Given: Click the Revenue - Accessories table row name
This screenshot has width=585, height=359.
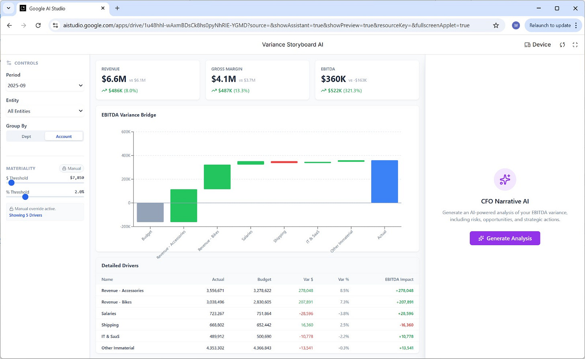Looking at the screenshot, I should click(x=123, y=290).
